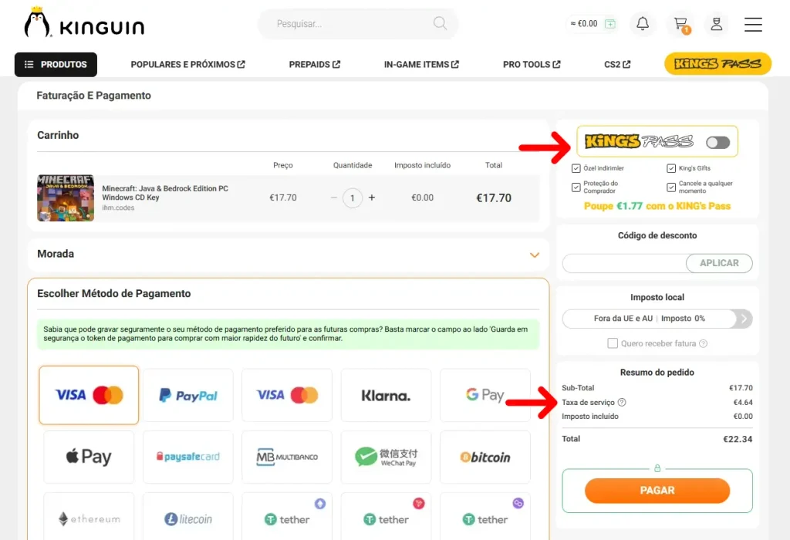Increase Minecraft quantity with plus
790x540 pixels.
pos(372,197)
